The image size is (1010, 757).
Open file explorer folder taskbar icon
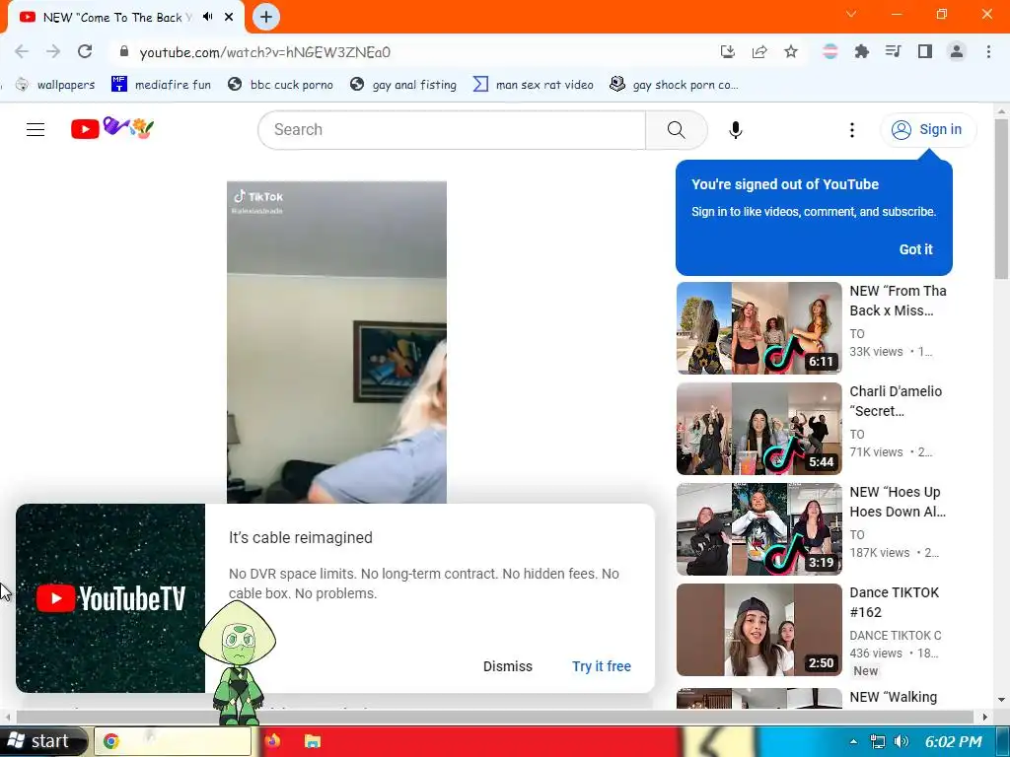[x=313, y=741]
